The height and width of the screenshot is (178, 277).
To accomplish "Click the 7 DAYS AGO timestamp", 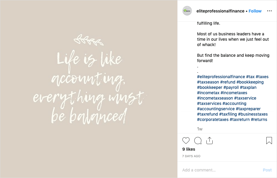I will [191, 156].
